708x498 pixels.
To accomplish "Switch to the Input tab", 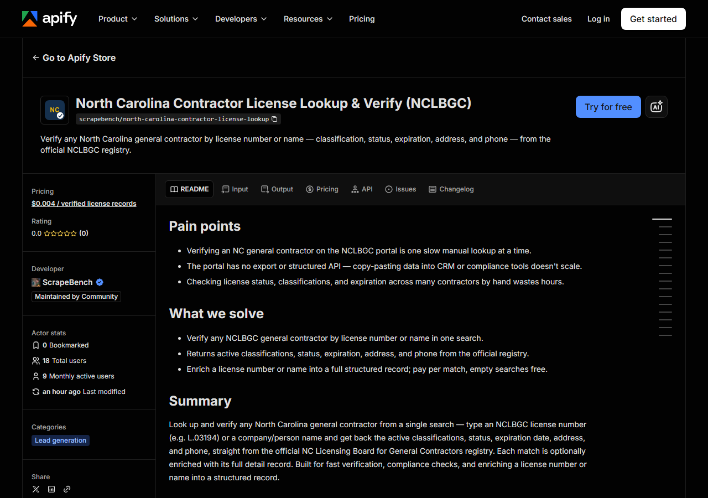I will [235, 189].
